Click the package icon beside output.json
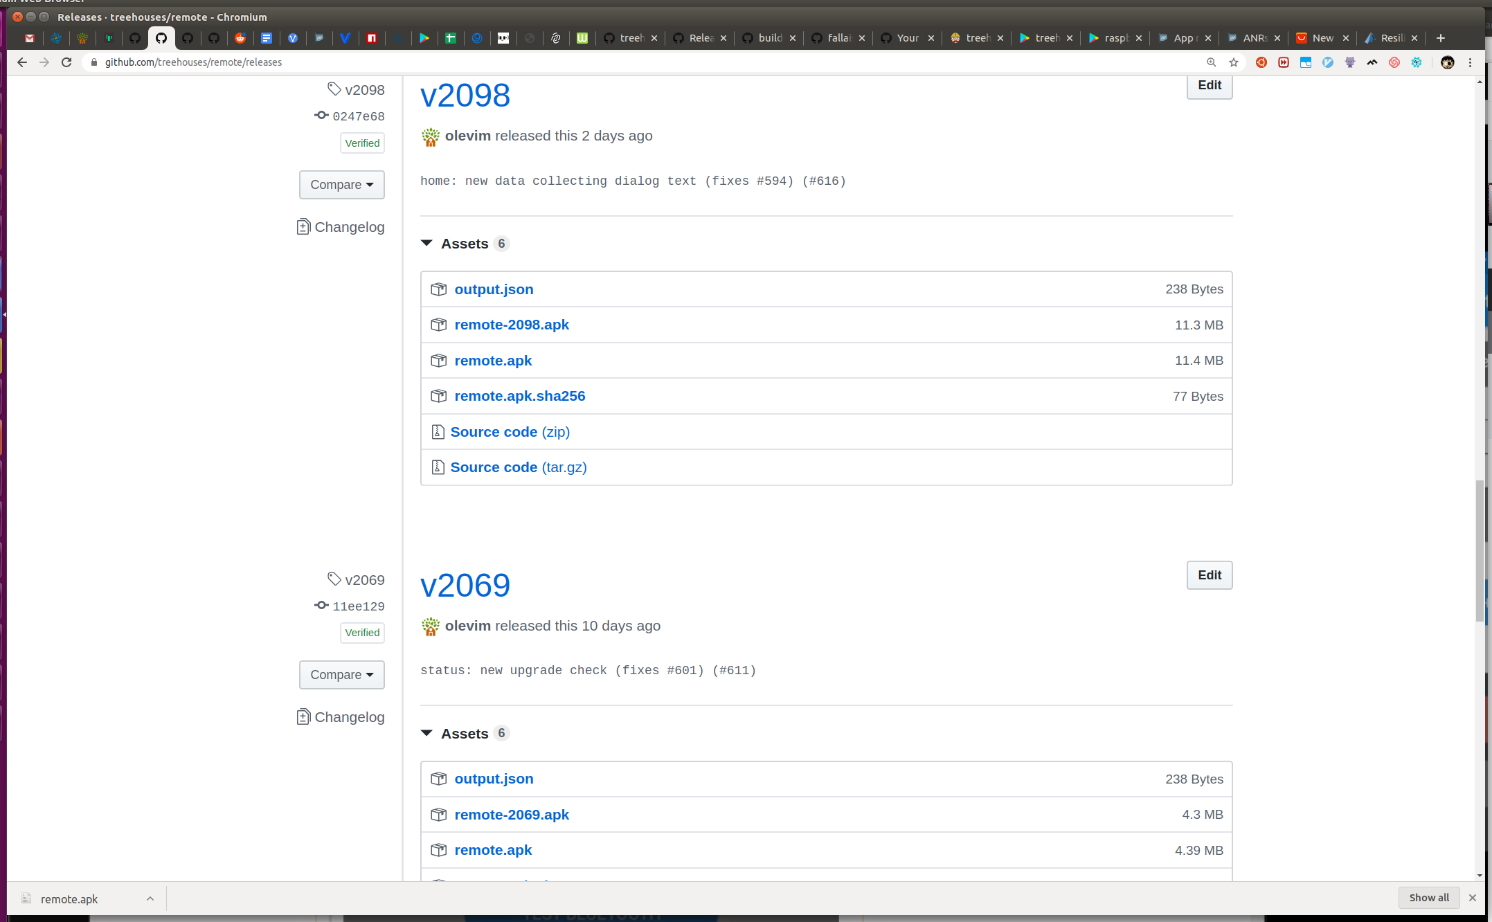 pyautogui.click(x=438, y=289)
